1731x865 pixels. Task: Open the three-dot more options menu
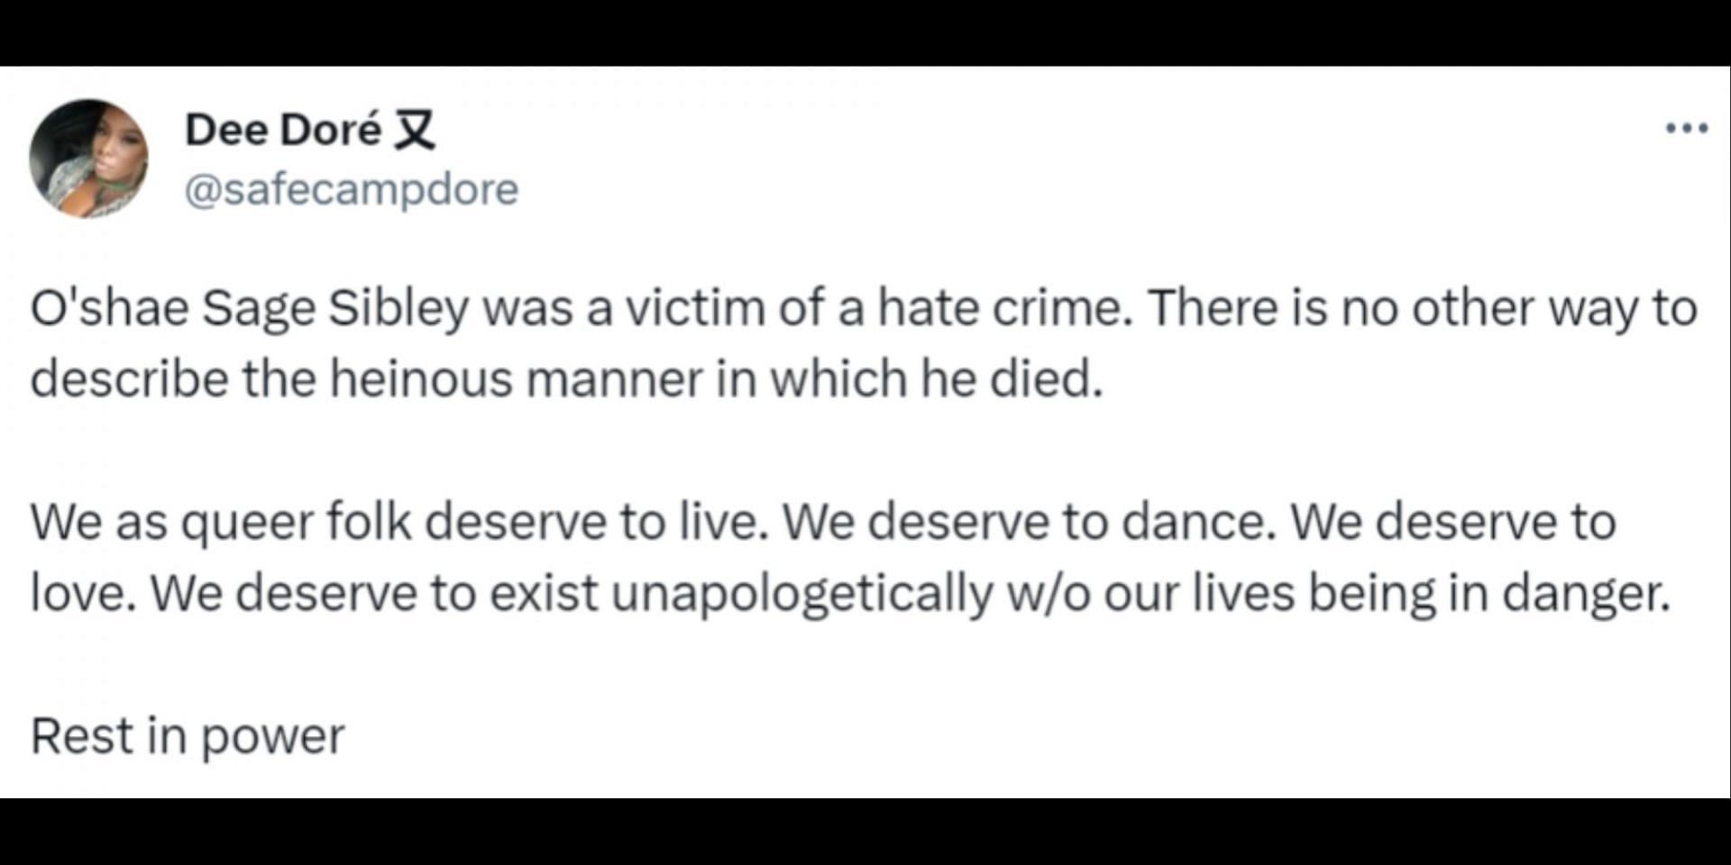[1686, 129]
